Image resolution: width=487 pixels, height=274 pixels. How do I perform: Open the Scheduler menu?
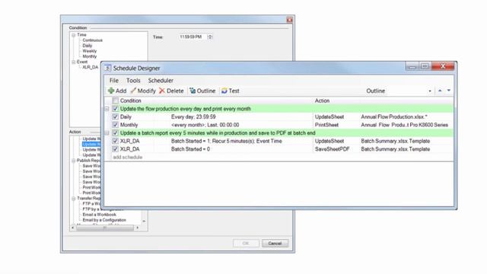(x=161, y=81)
